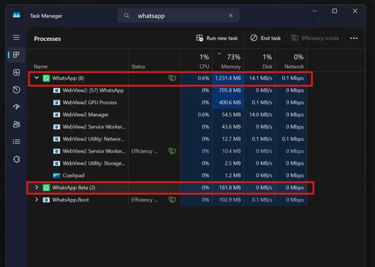Screen dimensions: 375x267
Task: Open the Users page in sidebar
Action: click(16, 124)
